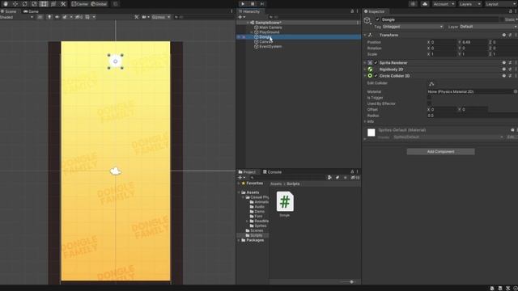Select the Packages folder in Project
This screenshot has height=291, width=518.
coord(253,240)
